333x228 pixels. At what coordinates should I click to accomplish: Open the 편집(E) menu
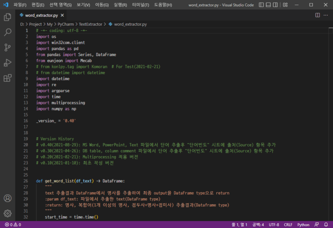(38, 5)
